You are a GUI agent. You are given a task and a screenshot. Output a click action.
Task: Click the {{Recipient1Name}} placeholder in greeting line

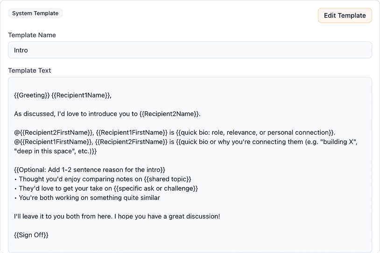pos(81,95)
